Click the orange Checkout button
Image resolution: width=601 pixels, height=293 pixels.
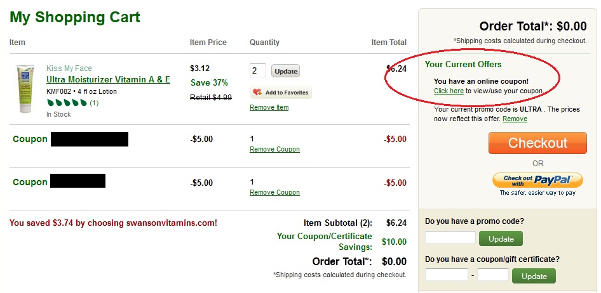pyautogui.click(x=537, y=143)
